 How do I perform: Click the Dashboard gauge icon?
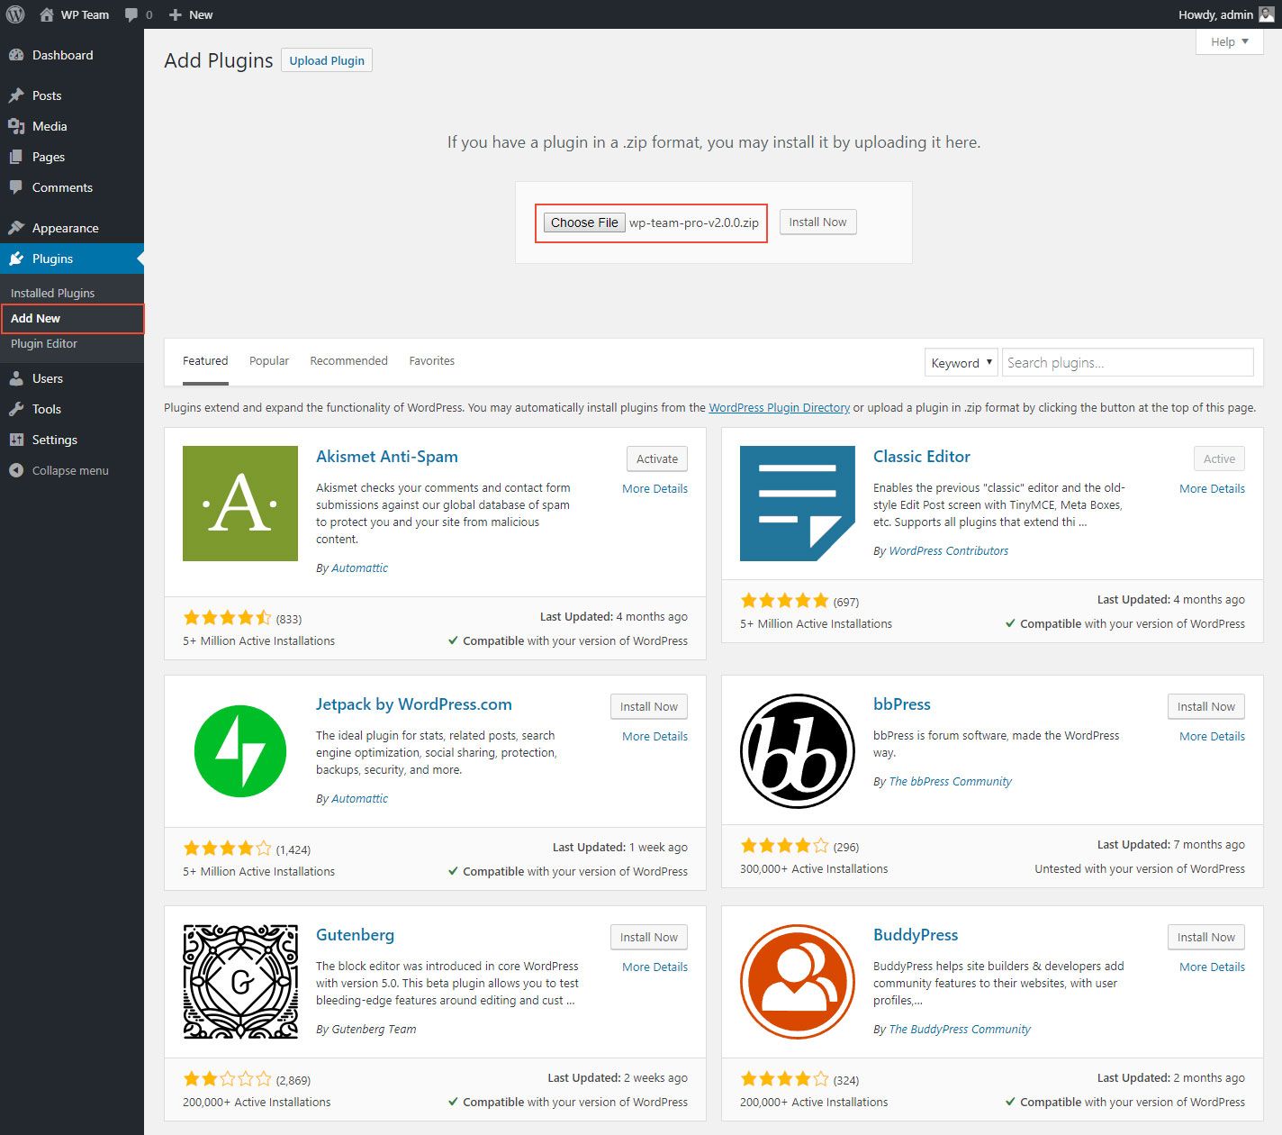(x=16, y=55)
